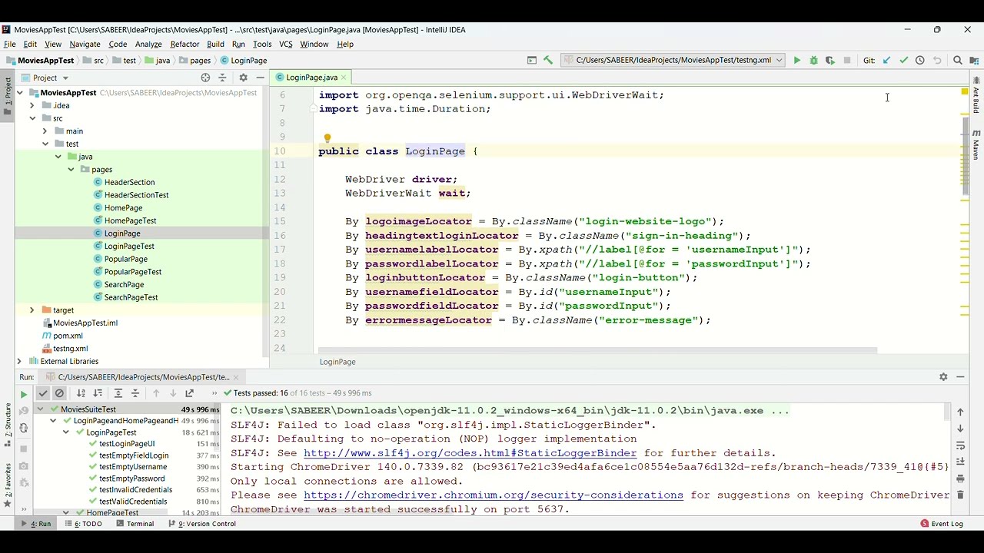Viewport: 984px width, 553px height.
Task: Select HeaderSectionTest in project tree
Action: pos(136,195)
